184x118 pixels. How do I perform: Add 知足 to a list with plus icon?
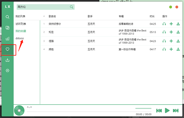click(171, 32)
